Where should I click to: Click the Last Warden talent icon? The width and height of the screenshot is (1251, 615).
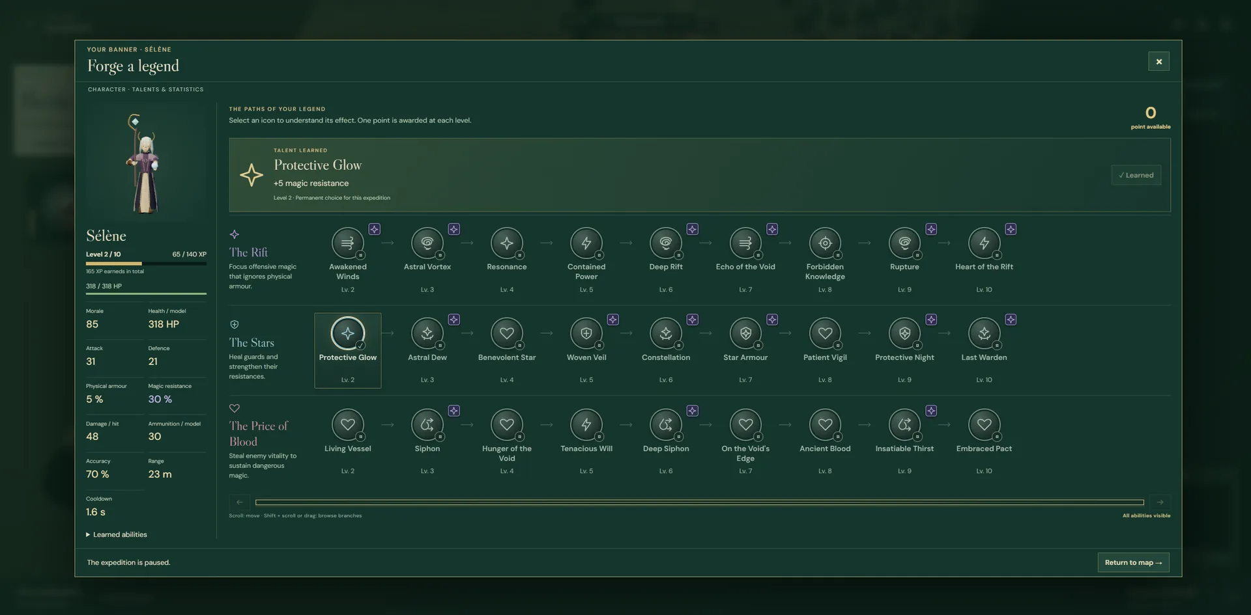[x=984, y=334]
